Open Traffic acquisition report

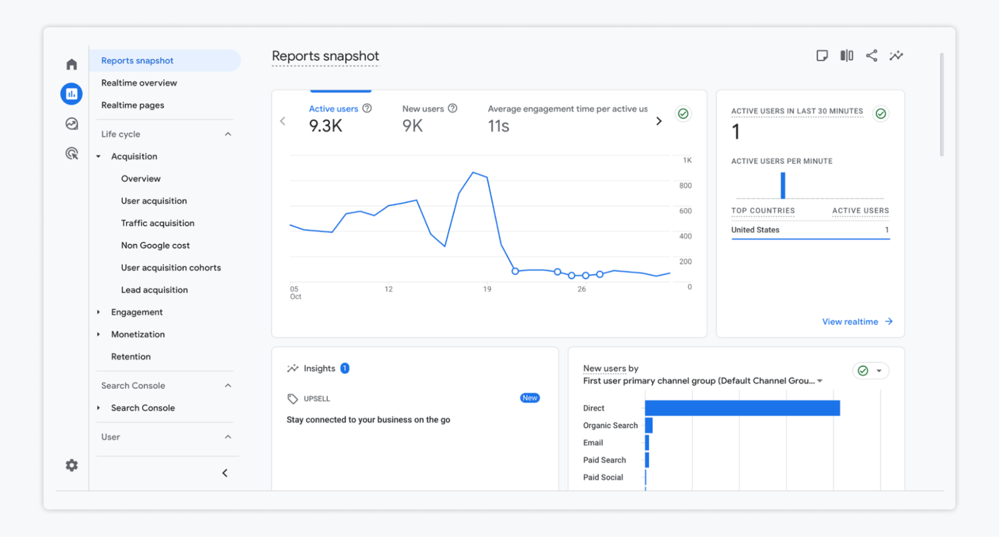[x=157, y=223]
